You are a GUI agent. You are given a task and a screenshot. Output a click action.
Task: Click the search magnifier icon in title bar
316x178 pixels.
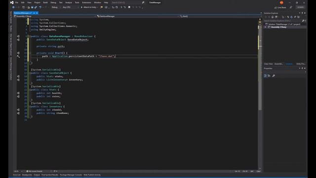point(143,2)
